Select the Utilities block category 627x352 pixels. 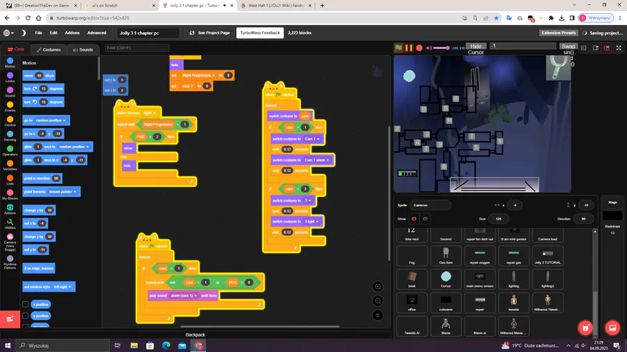click(x=10, y=224)
